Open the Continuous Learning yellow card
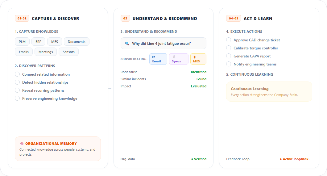 (269, 91)
